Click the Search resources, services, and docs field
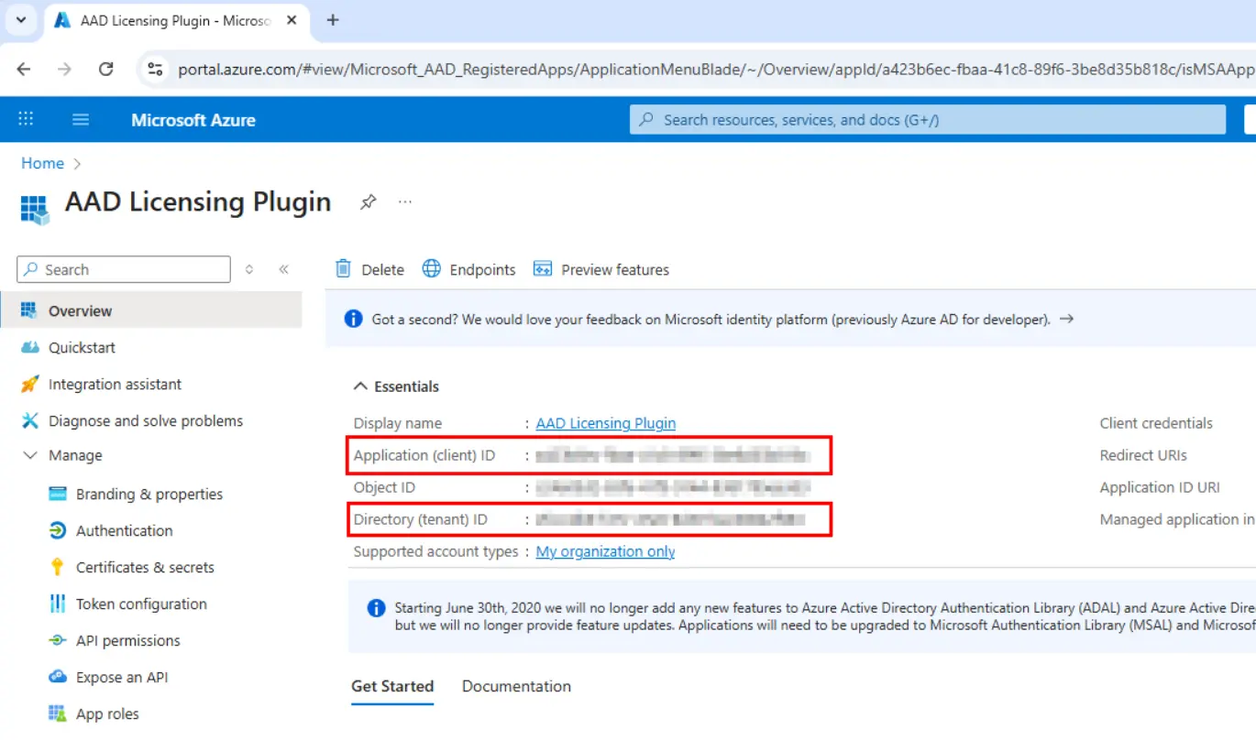The width and height of the screenshot is (1256, 740). click(x=926, y=120)
